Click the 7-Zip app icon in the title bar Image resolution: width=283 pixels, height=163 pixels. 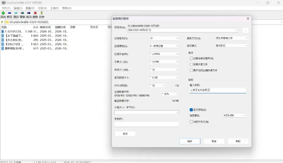[x=4, y=3]
